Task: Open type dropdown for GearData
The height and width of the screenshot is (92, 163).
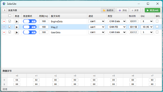Action: 117,32
